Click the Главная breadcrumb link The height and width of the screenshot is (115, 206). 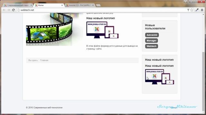(x=44, y=60)
